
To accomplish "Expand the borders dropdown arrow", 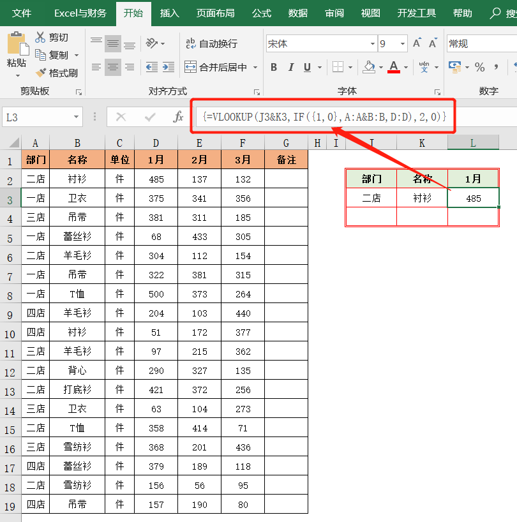I will [x=350, y=68].
